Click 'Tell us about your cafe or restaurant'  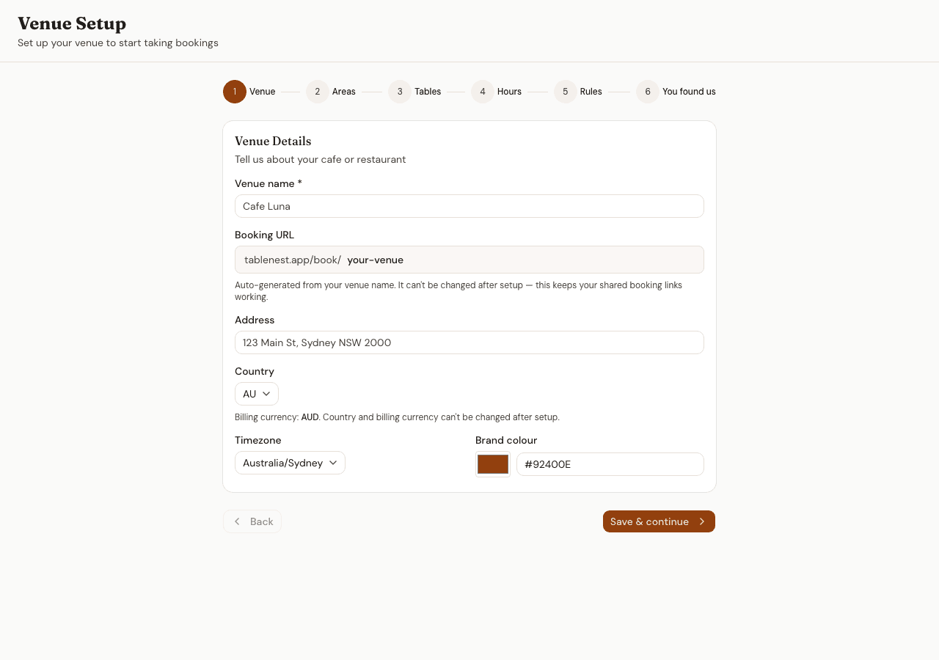click(x=320, y=159)
